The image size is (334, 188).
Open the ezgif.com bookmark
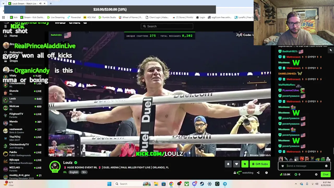219,17
